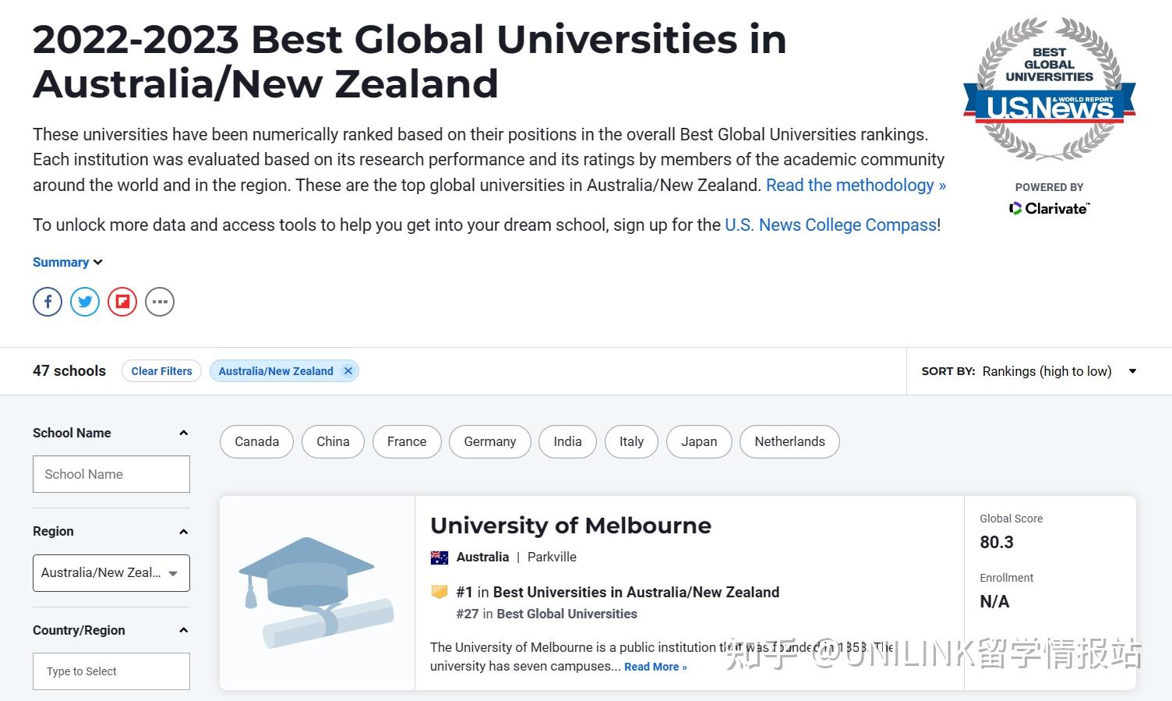This screenshot has height=701, width=1172.
Task: Click the Australian flag next to University of Melbourne
Action: pyautogui.click(x=440, y=557)
